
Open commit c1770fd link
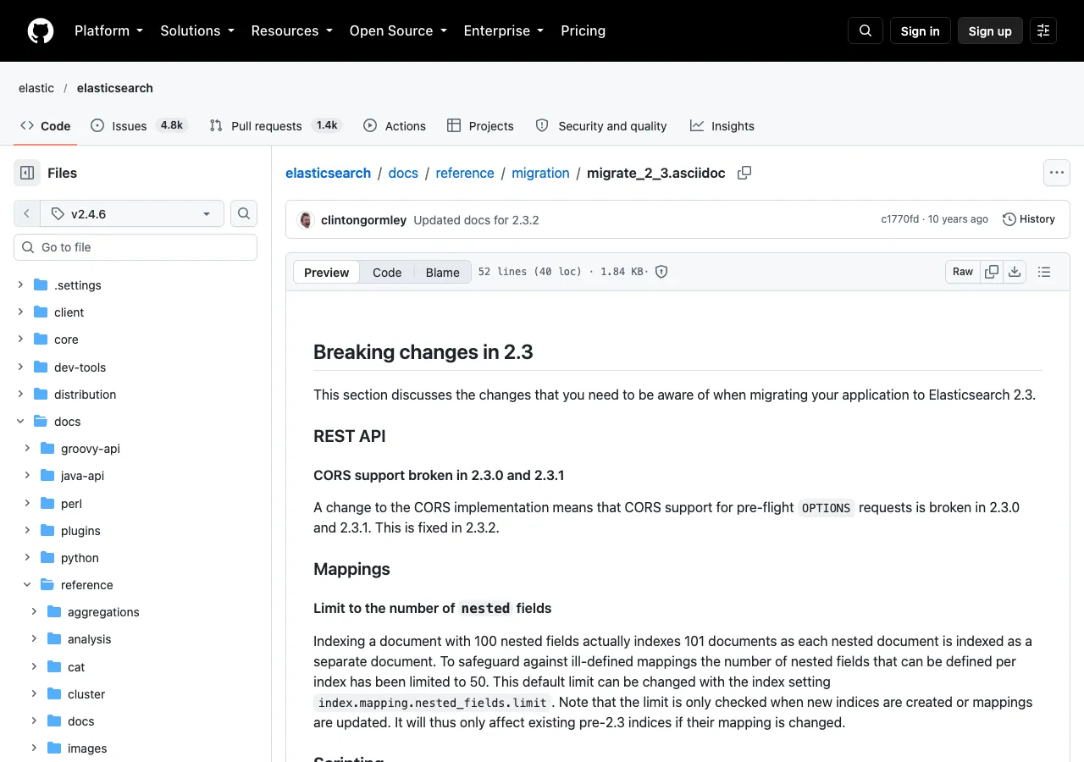(x=899, y=219)
